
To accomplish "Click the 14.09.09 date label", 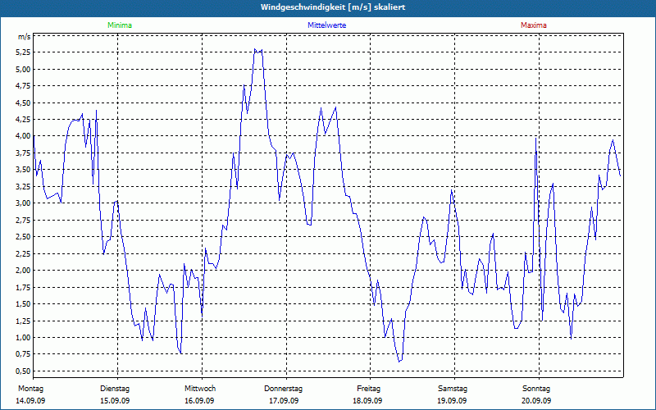I will click(30, 401).
